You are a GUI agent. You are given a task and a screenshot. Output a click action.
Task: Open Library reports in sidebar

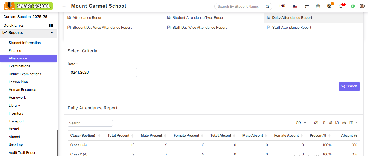[14, 106]
